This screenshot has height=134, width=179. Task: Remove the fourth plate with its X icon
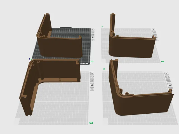pyautogui.click(x=166, y=73)
